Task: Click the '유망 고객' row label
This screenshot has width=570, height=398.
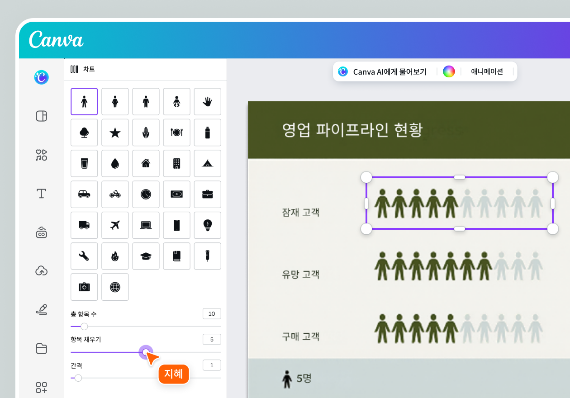Action: coord(300,274)
